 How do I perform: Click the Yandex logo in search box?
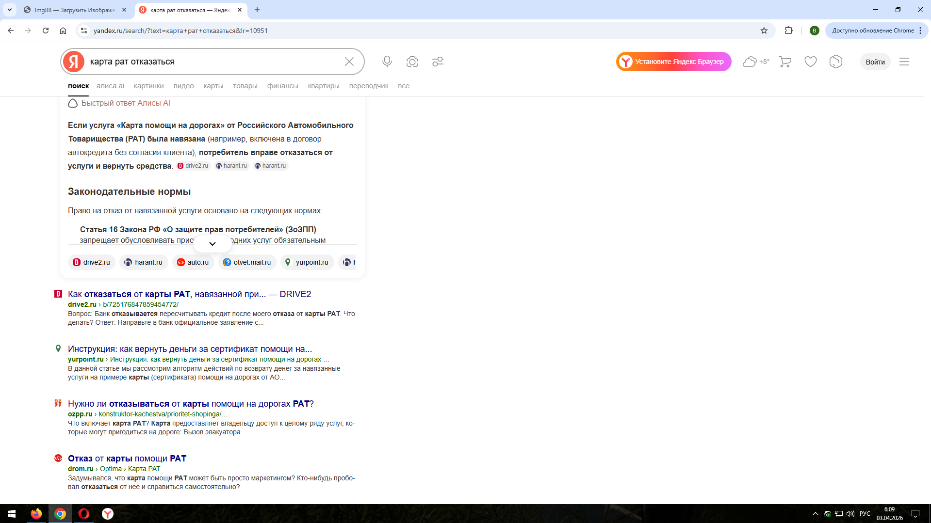(x=74, y=62)
